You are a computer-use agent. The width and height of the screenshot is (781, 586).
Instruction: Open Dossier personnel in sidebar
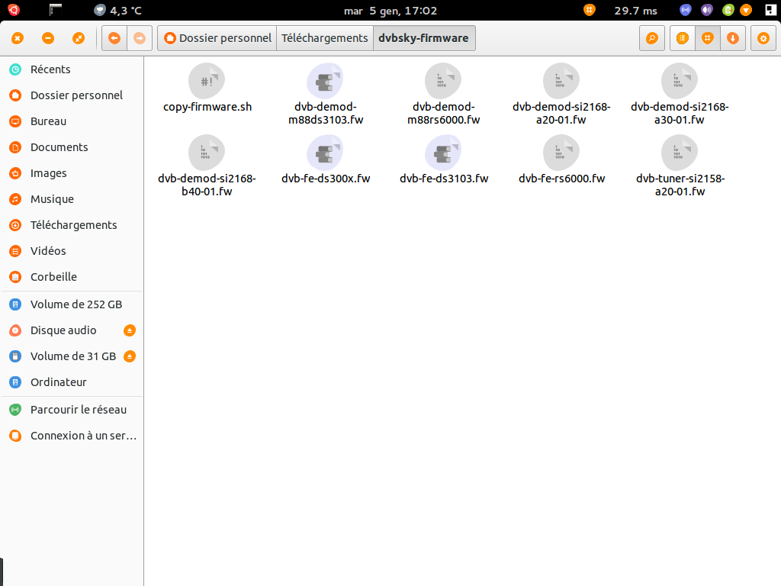(72, 95)
